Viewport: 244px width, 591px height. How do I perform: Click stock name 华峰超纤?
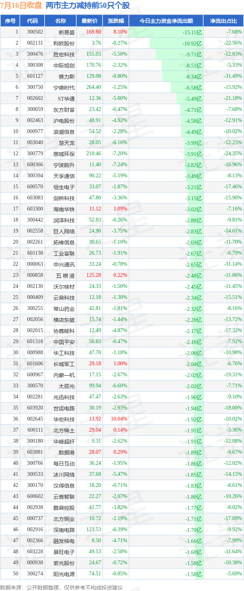[64, 442]
